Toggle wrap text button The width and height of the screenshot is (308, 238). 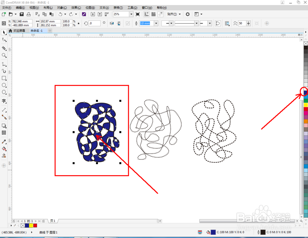227,23
